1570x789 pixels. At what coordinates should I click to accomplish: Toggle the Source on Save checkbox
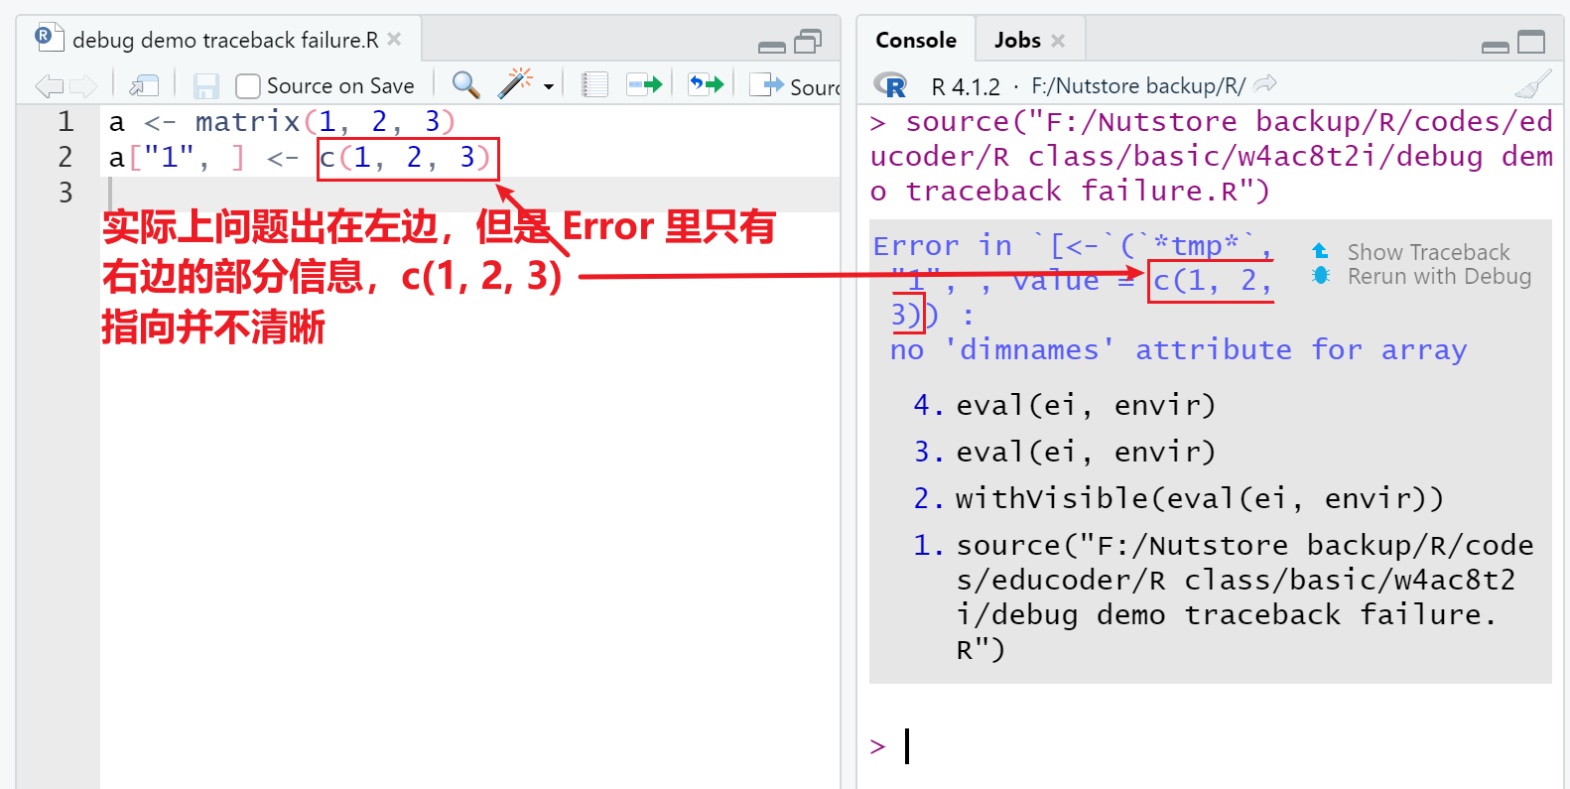(248, 86)
